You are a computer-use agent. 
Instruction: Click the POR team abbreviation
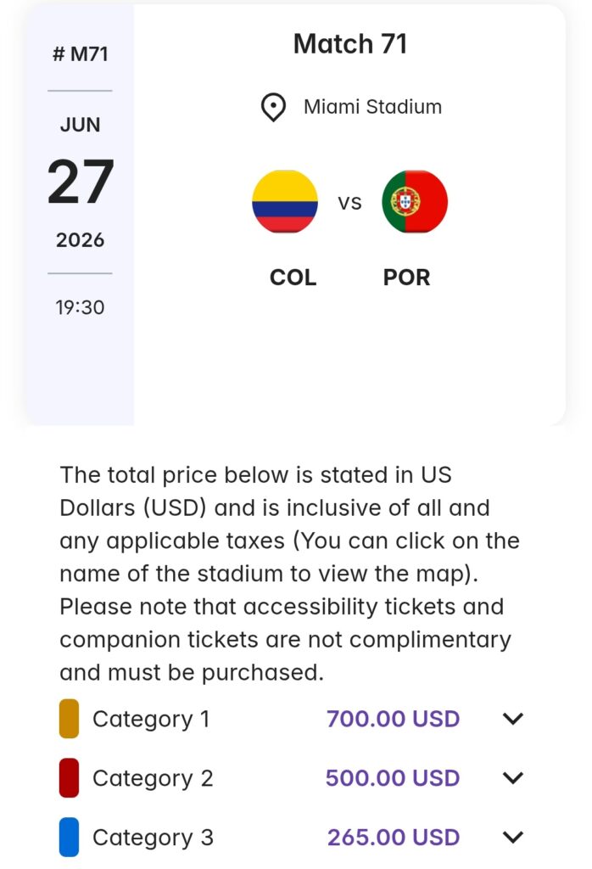coord(407,278)
